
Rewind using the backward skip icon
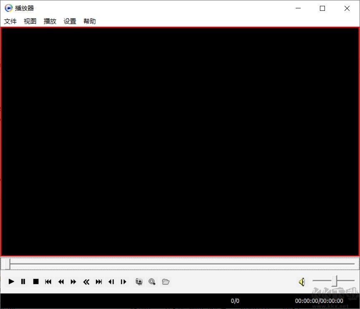(x=61, y=281)
